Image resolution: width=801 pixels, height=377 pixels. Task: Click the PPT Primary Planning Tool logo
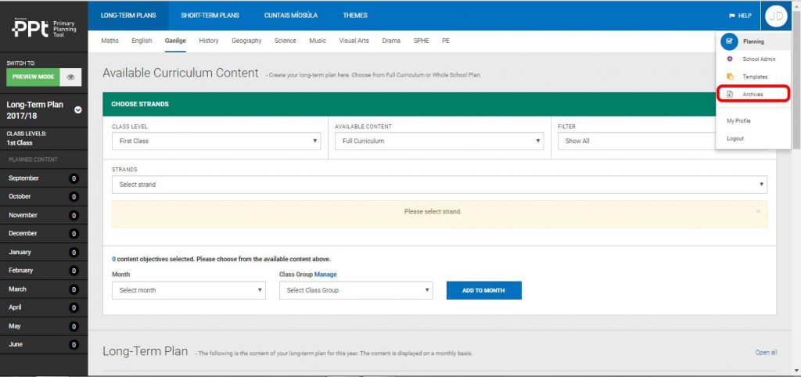click(44, 26)
